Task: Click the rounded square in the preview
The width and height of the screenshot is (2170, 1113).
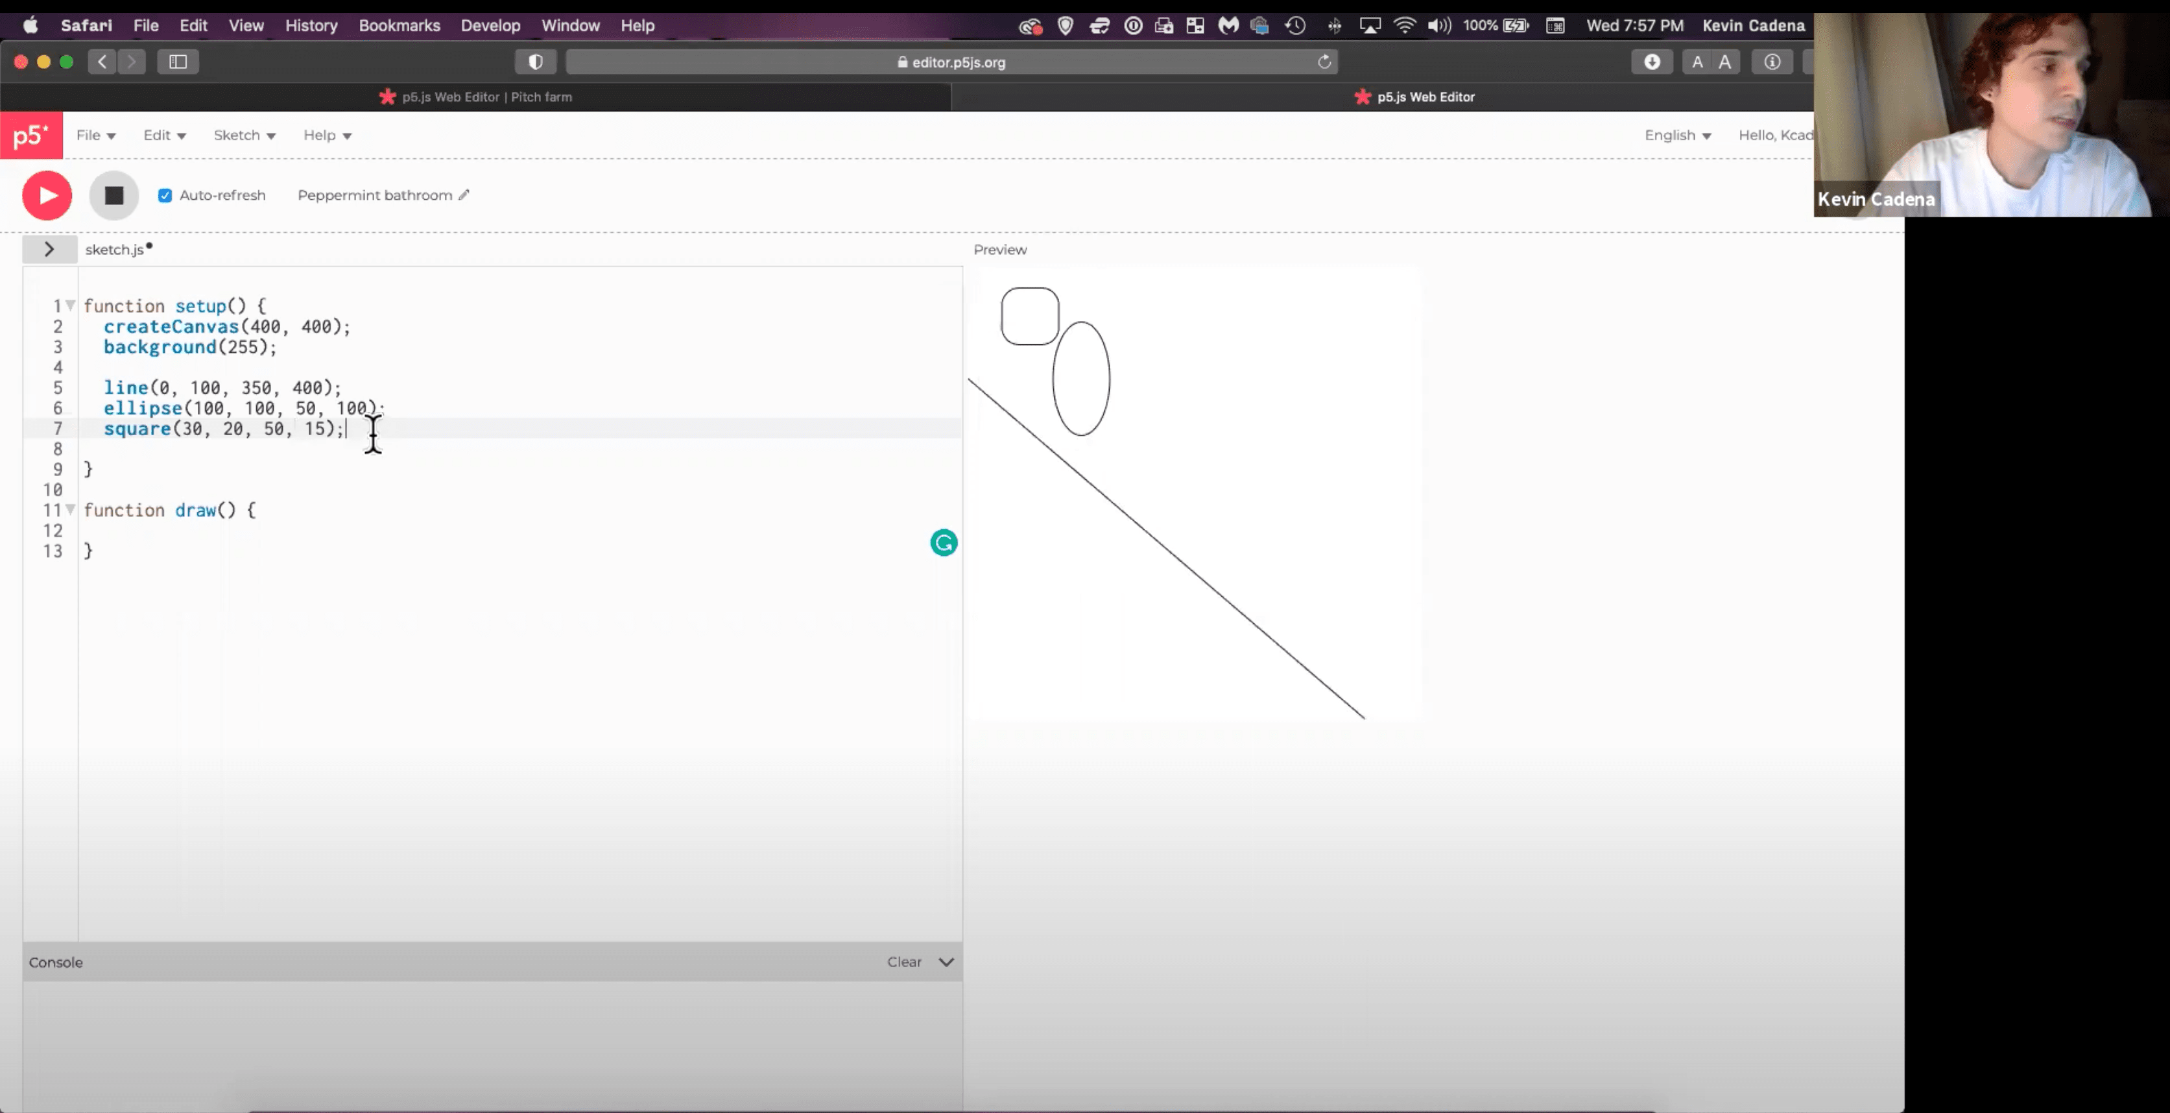Action: pos(1029,316)
